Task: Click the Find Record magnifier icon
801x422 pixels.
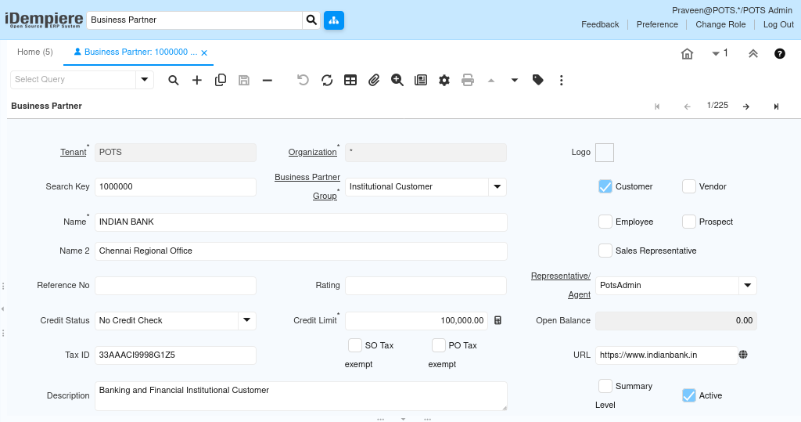Action: click(x=174, y=80)
